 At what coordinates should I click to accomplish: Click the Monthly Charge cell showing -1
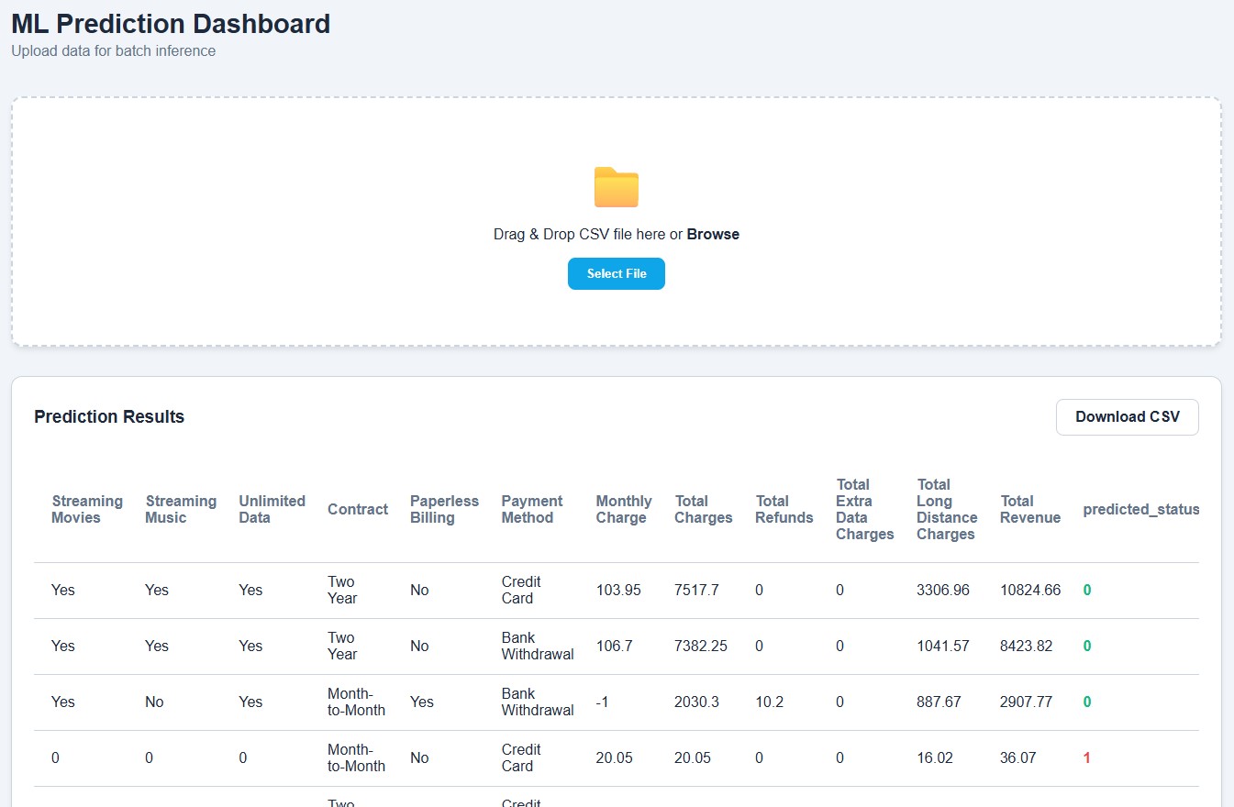[605, 702]
